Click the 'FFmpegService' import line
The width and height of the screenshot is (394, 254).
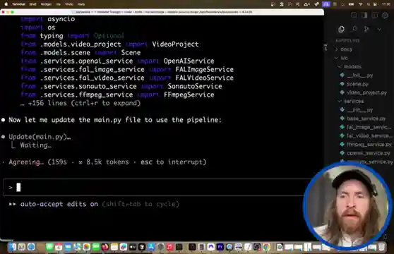point(118,95)
